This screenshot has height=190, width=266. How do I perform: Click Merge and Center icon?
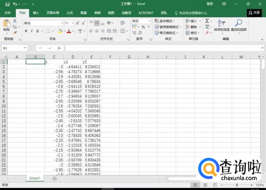pos(122,31)
